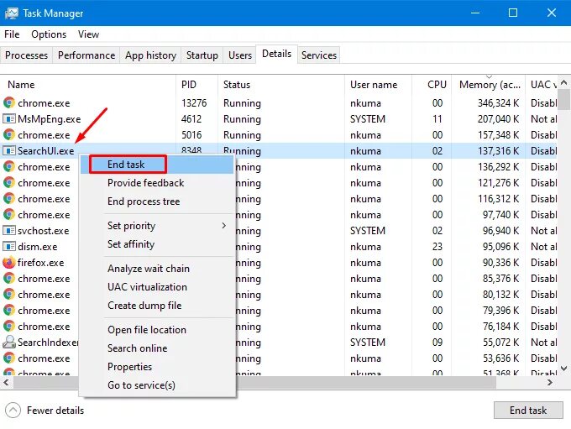Sort by the CPU column header
The width and height of the screenshot is (571, 429).
click(432, 85)
